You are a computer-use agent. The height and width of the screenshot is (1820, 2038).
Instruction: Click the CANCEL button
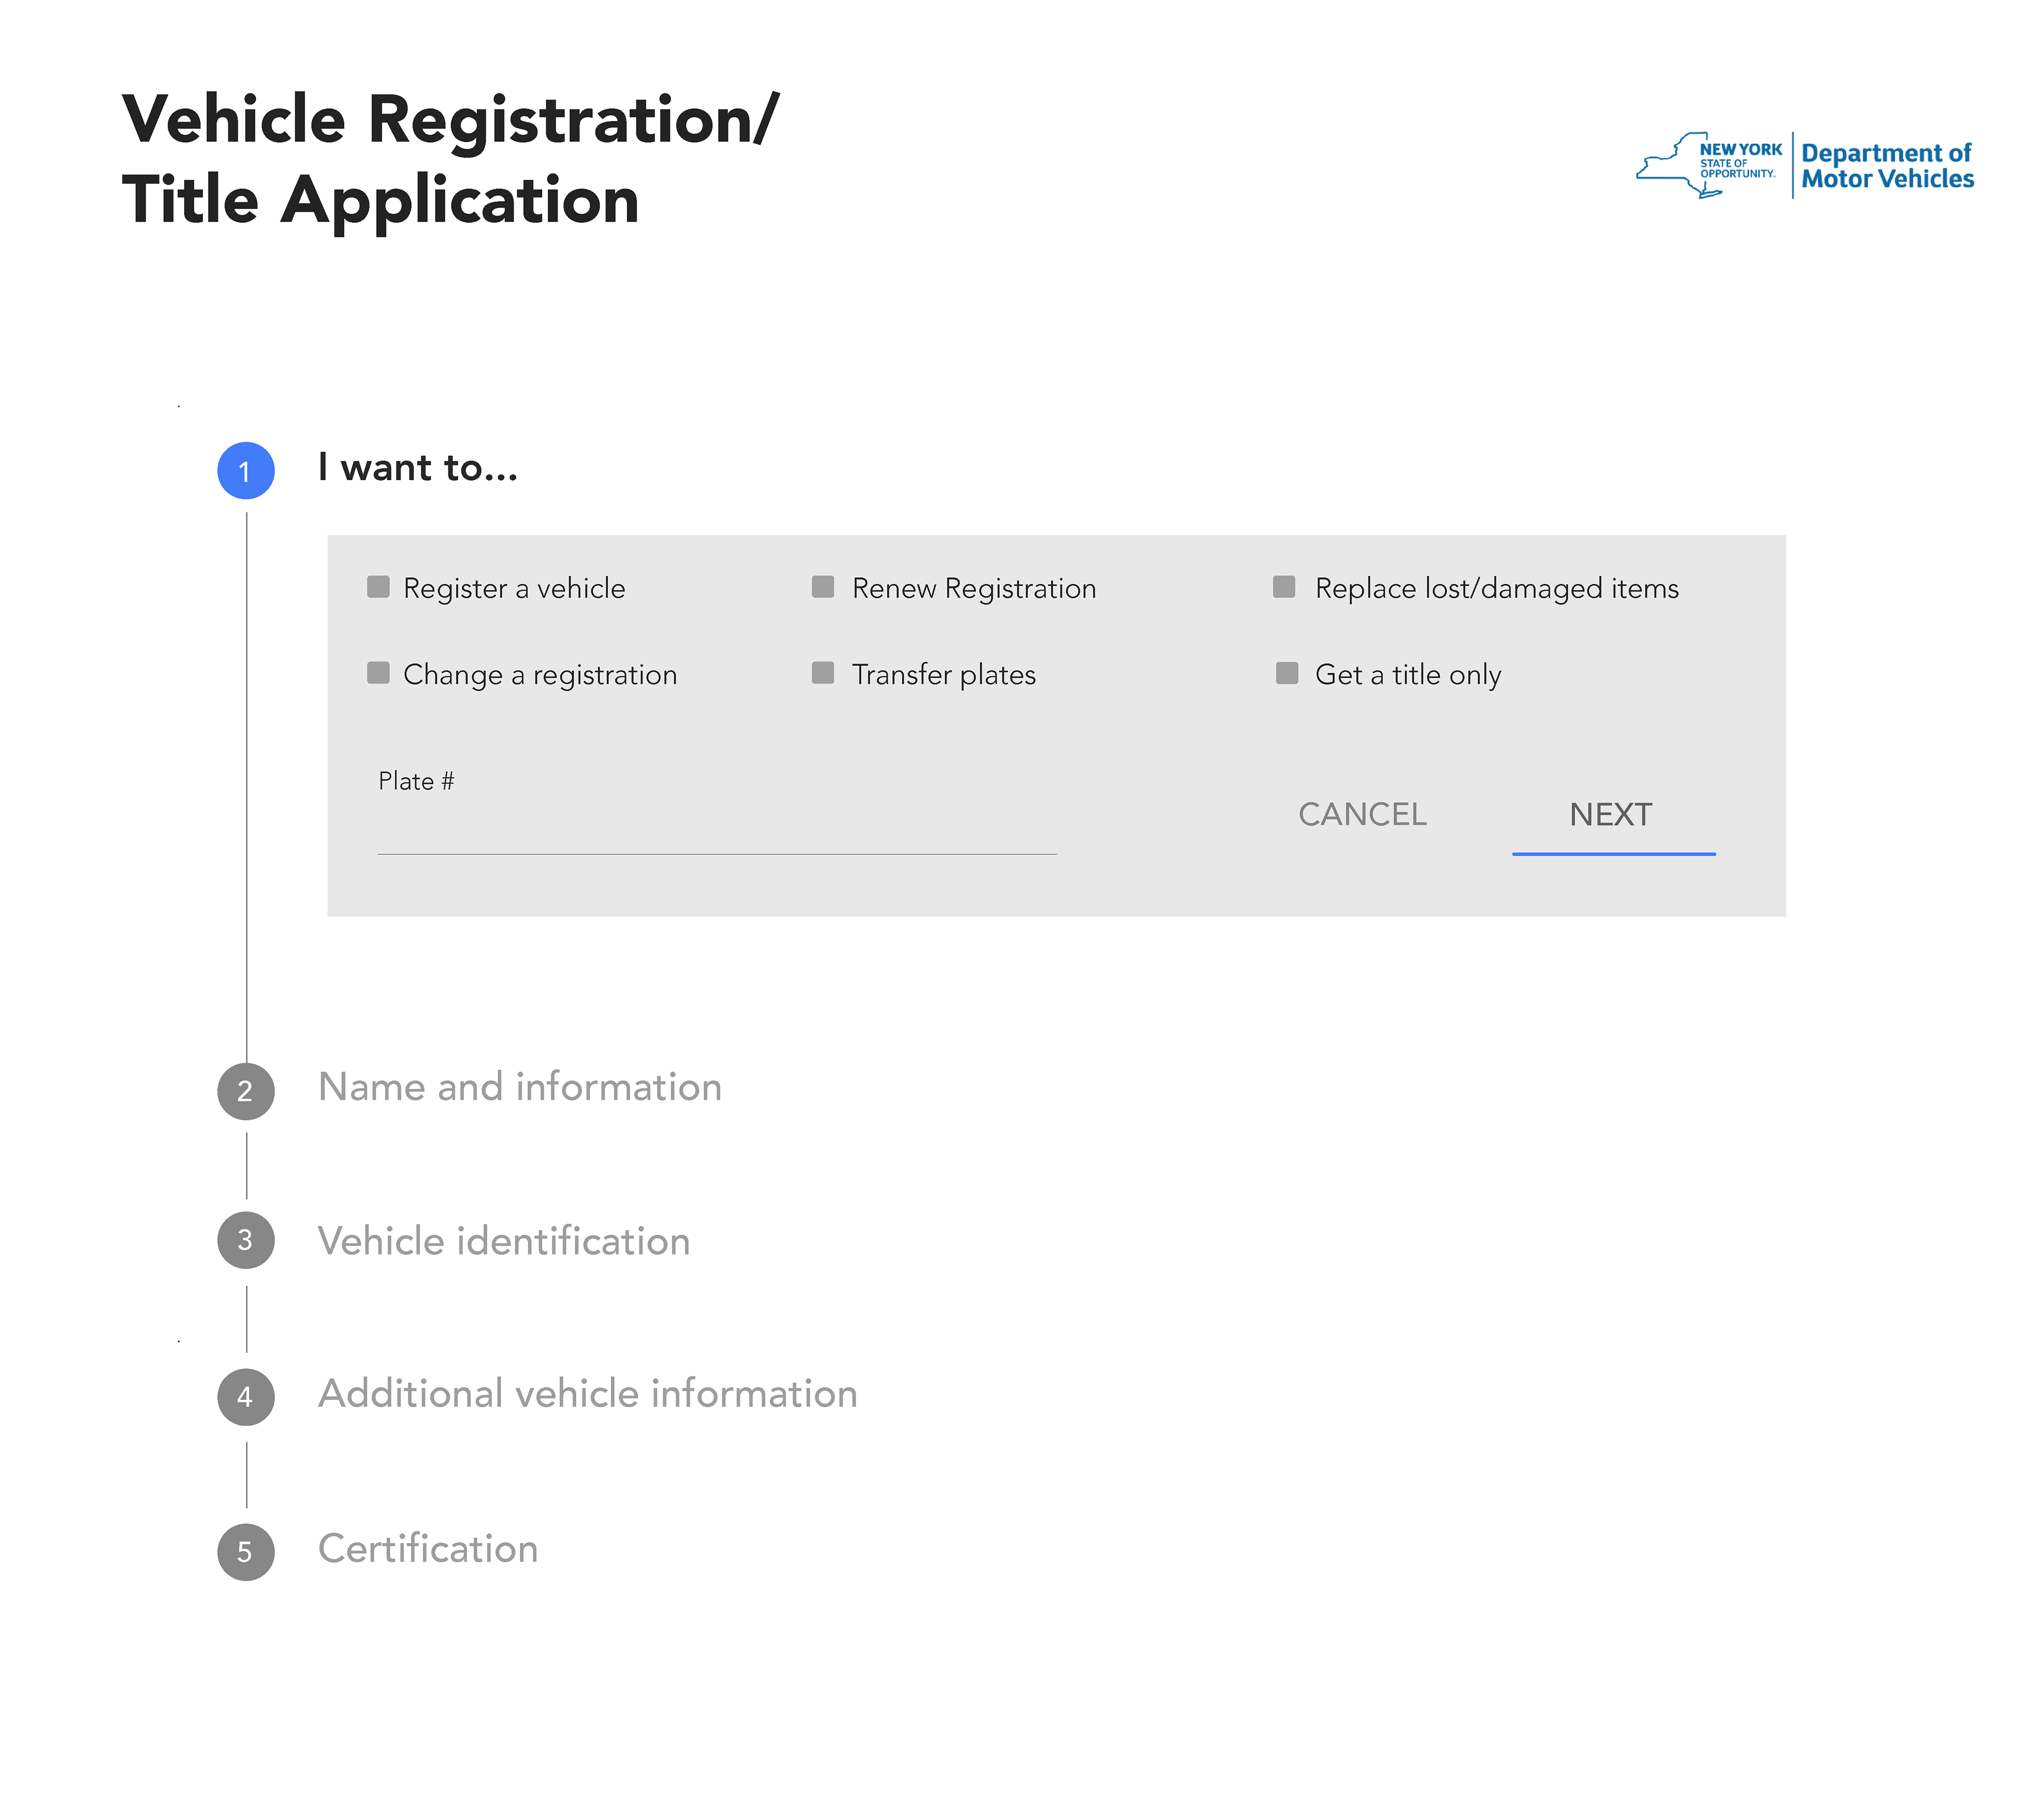click(x=1363, y=815)
